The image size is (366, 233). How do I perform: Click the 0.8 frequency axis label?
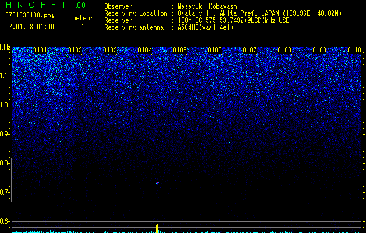[x=5, y=163]
